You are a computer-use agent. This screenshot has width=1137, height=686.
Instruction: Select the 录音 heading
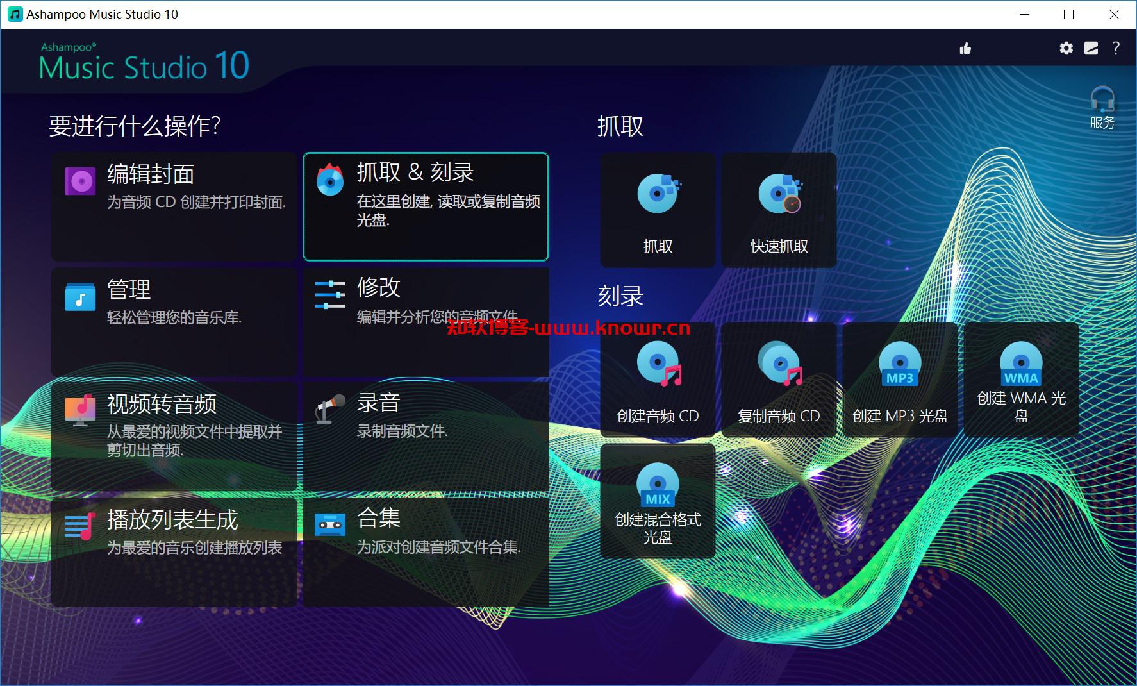[x=379, y=403]
